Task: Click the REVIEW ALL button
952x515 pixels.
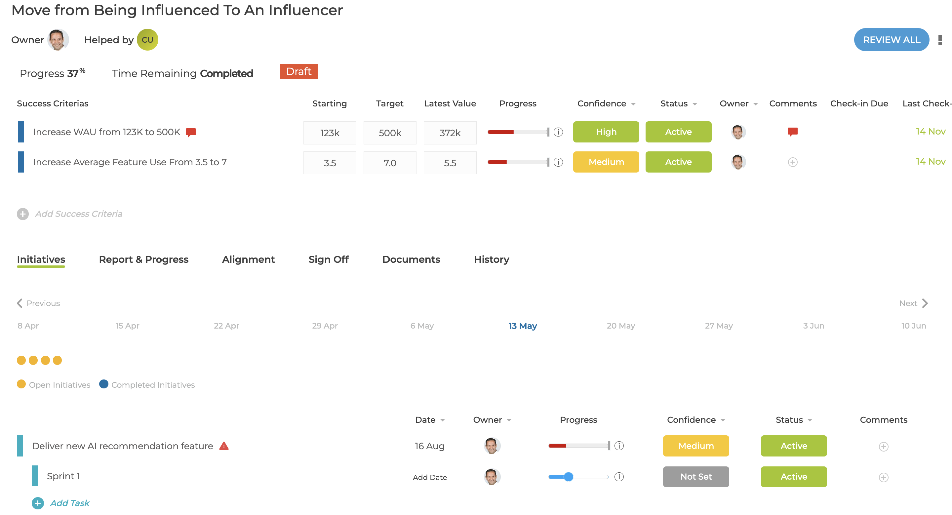Action: pos(891,40)
